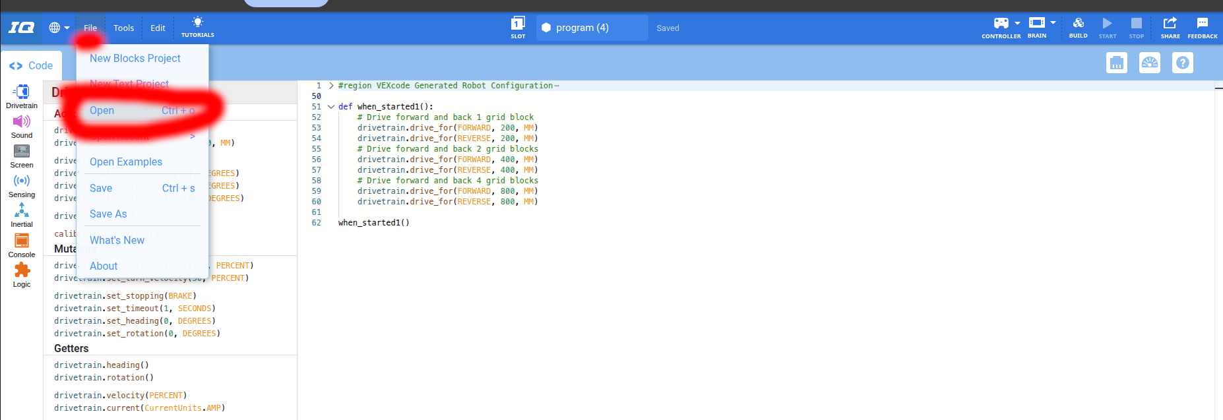This screenshot has width=1223, height=420.
Task: Open the Screen command category
Action: coord(22,151)
